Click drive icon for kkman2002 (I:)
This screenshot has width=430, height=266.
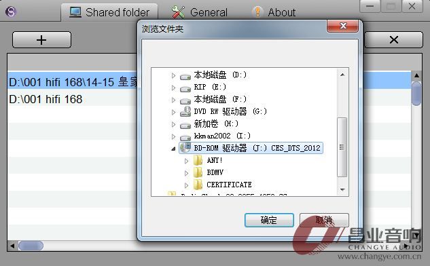(x=185, y=137)
